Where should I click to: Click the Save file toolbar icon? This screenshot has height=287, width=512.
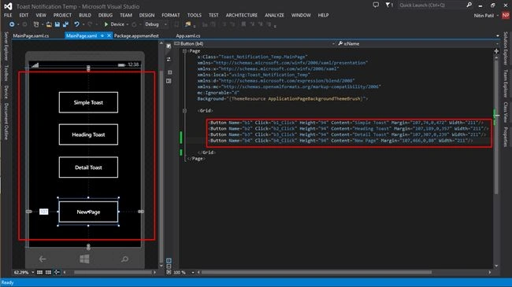pyautogui.click(x=58, y=24)
